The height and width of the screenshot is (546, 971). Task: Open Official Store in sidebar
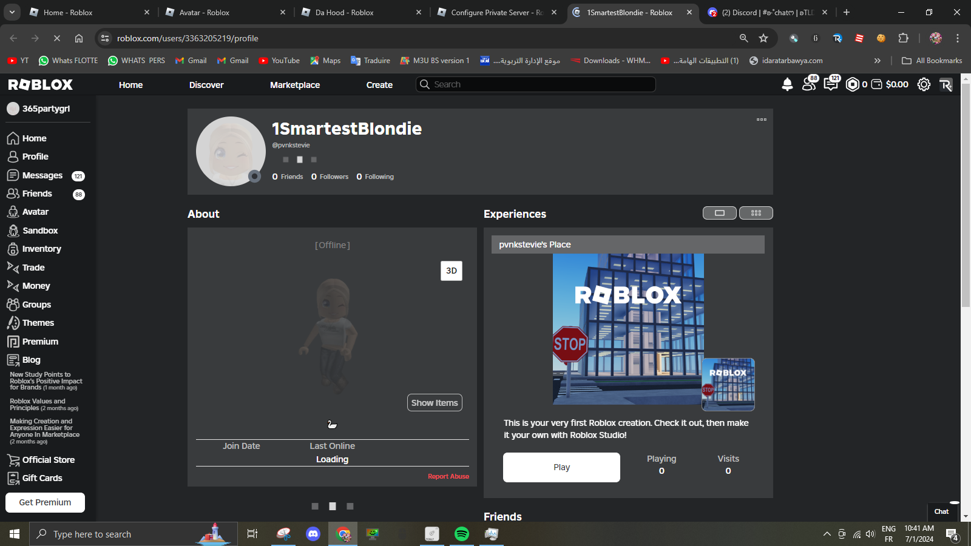48,460
